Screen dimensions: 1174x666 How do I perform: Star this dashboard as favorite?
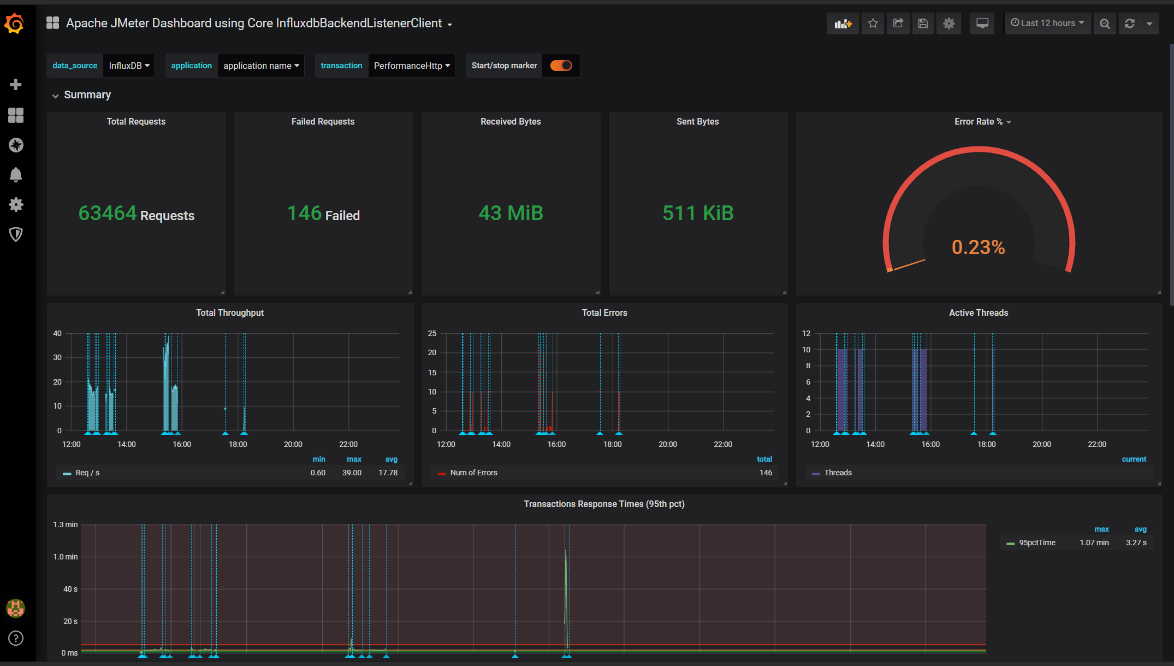pyautogui.click(x=873, y=23)
